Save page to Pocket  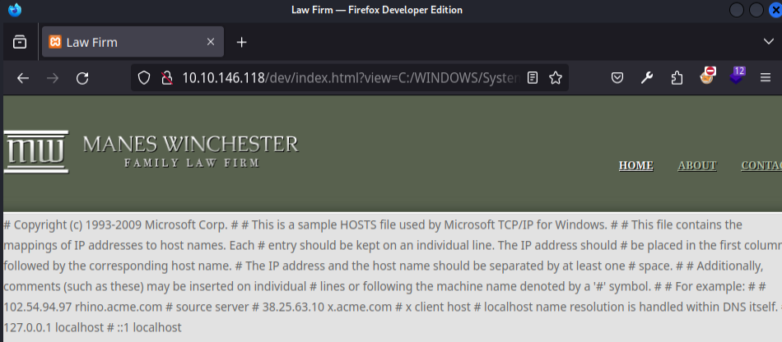[617, 77]
